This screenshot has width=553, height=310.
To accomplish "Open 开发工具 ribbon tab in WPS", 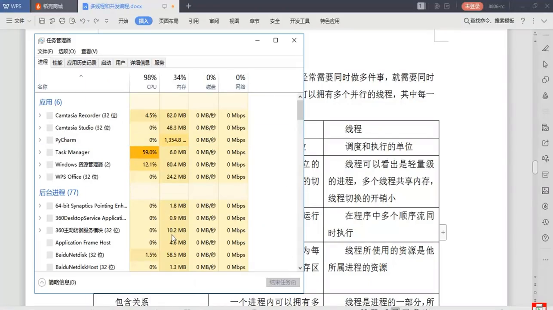I will [300, 21].
